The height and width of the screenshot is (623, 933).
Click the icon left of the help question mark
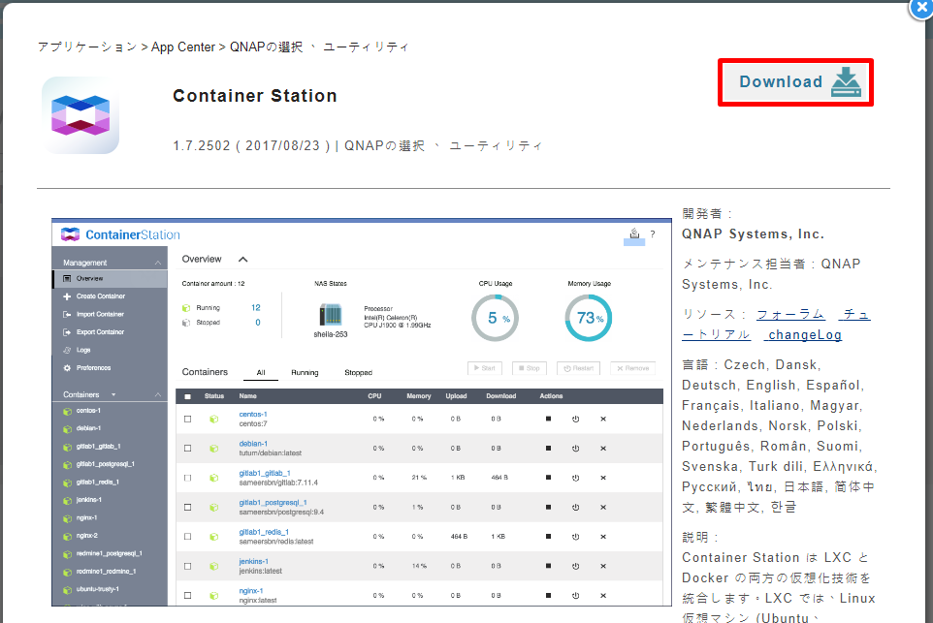pyautogui.click(x=634, y=234)
